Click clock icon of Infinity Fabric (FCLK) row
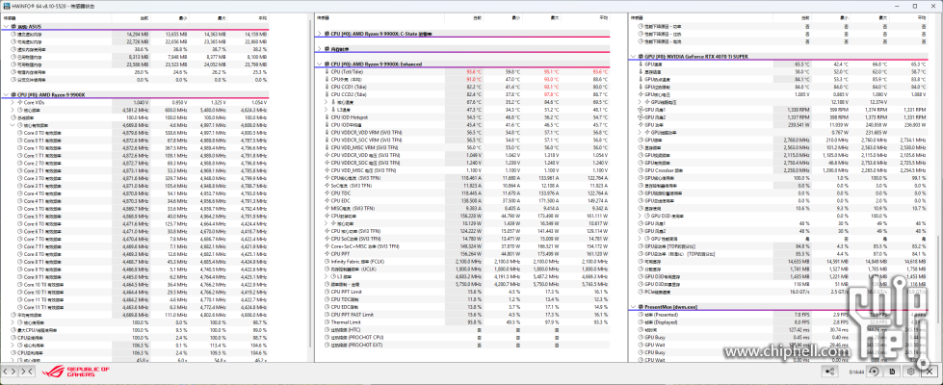The height and width of the screenshot is (385, 943). click(x=327, y=261)
